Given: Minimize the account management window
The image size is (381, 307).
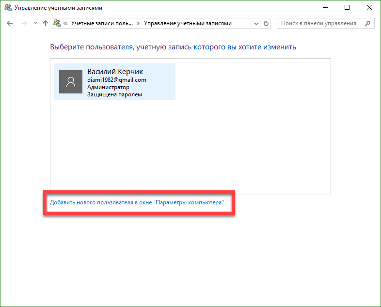Looking at the screenshot, I should [324, 8].
